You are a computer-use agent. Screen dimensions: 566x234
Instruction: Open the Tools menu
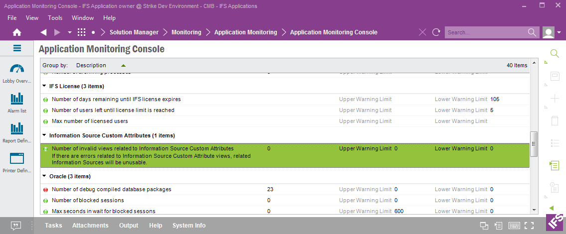55,17
